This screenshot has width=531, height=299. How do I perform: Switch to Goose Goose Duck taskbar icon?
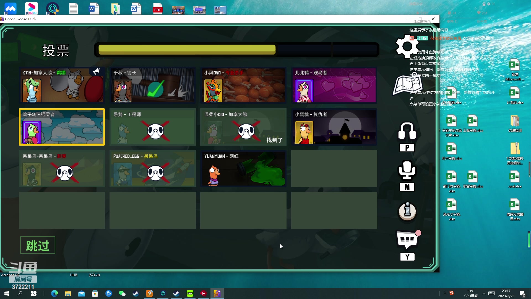pyautogui.click(x=217, y=293)
